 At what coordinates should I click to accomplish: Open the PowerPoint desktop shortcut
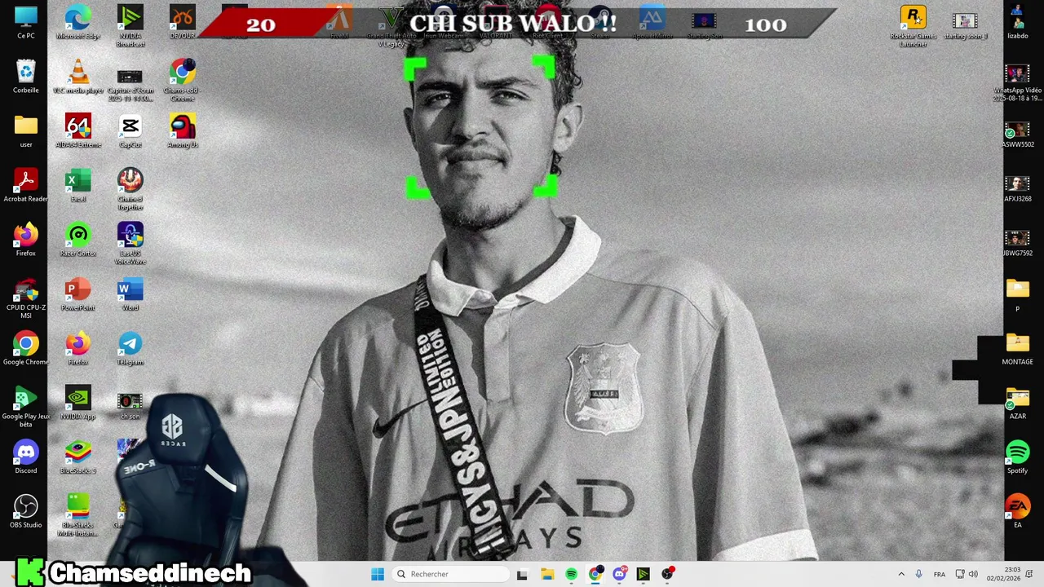point(78,293)
